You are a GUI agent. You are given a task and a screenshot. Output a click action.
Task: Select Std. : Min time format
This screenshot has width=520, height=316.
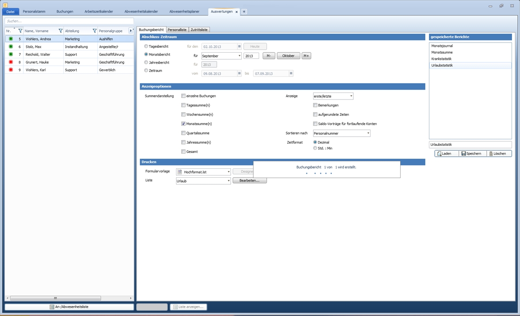pyautogui.click(x=315, y=148)
